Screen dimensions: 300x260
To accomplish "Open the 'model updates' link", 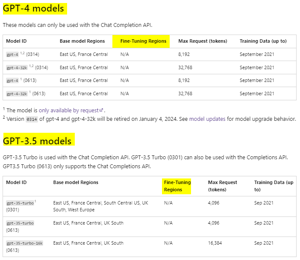I will [x=207, y=119].
